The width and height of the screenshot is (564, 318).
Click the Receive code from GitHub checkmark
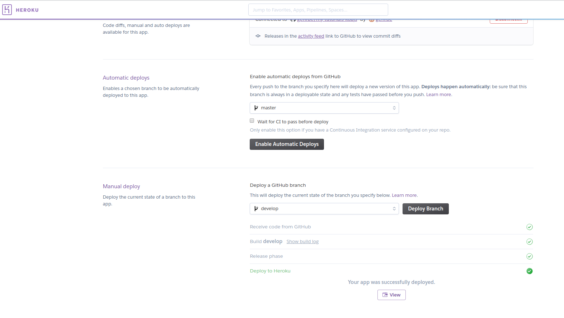pos(529,227)
